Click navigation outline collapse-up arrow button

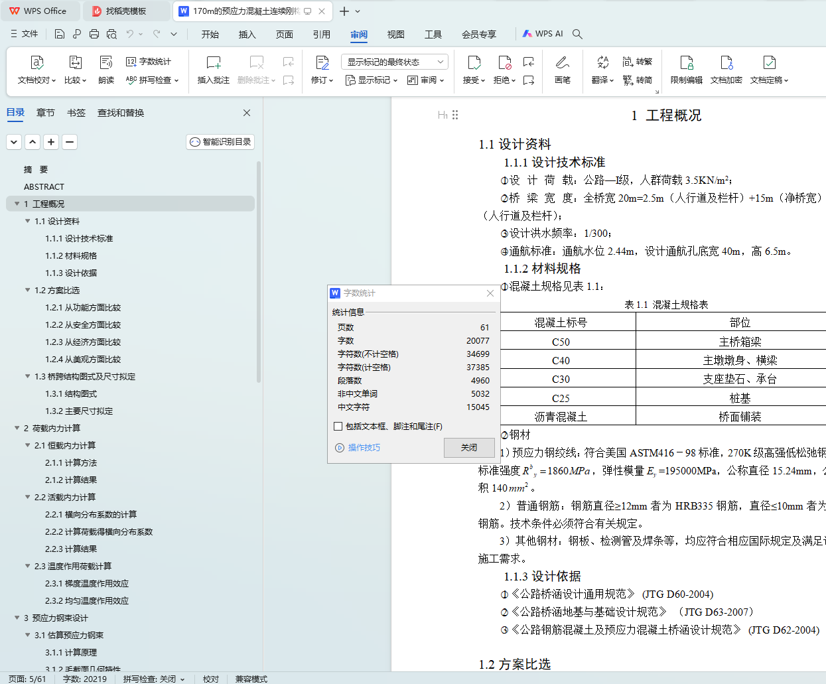point(33,142)
